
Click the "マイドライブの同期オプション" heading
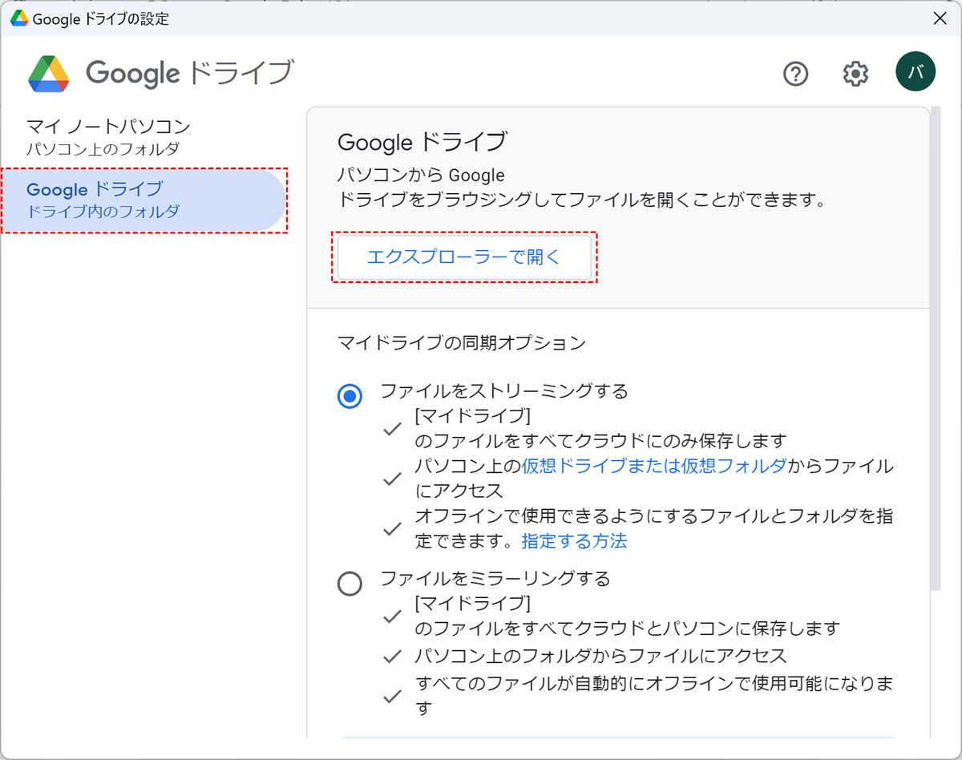[462, 343]
